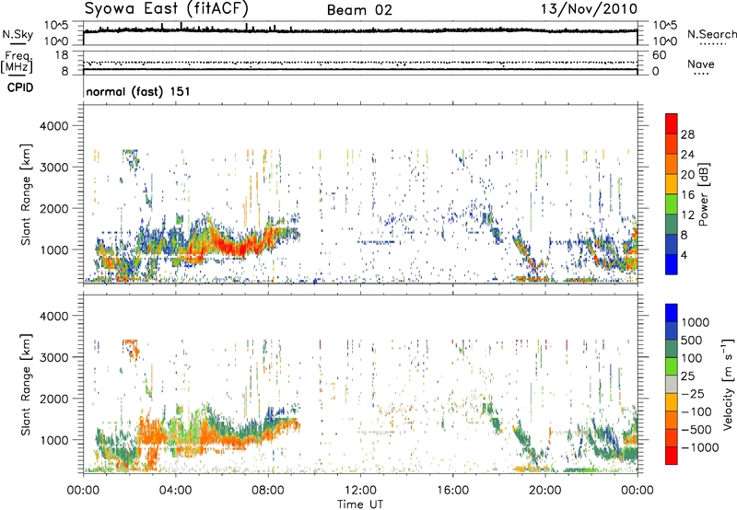Viewport: 737px width, 510px height.
Task: Select the "Time UT" axis title
Action: [360, 504]
